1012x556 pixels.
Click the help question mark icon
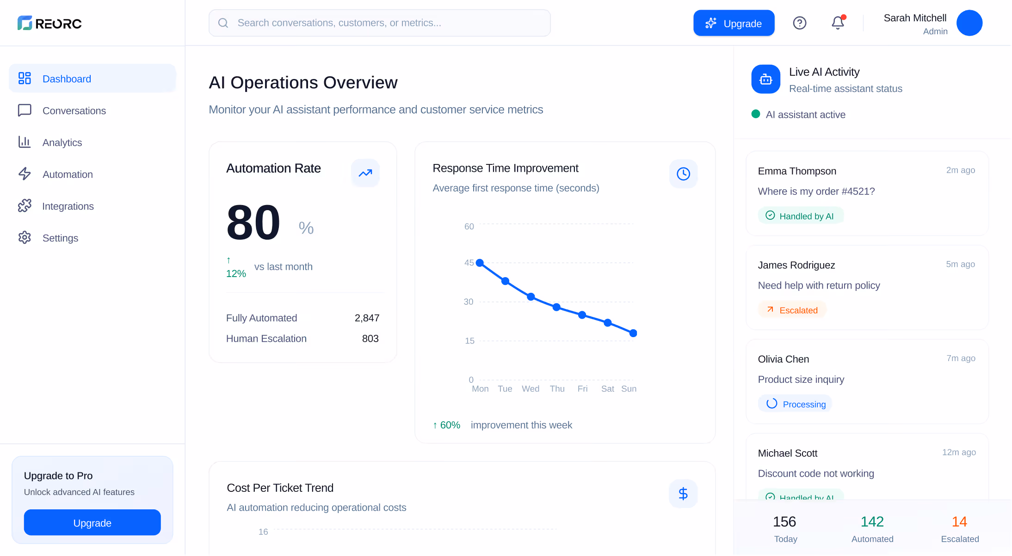tap(799, 23)
